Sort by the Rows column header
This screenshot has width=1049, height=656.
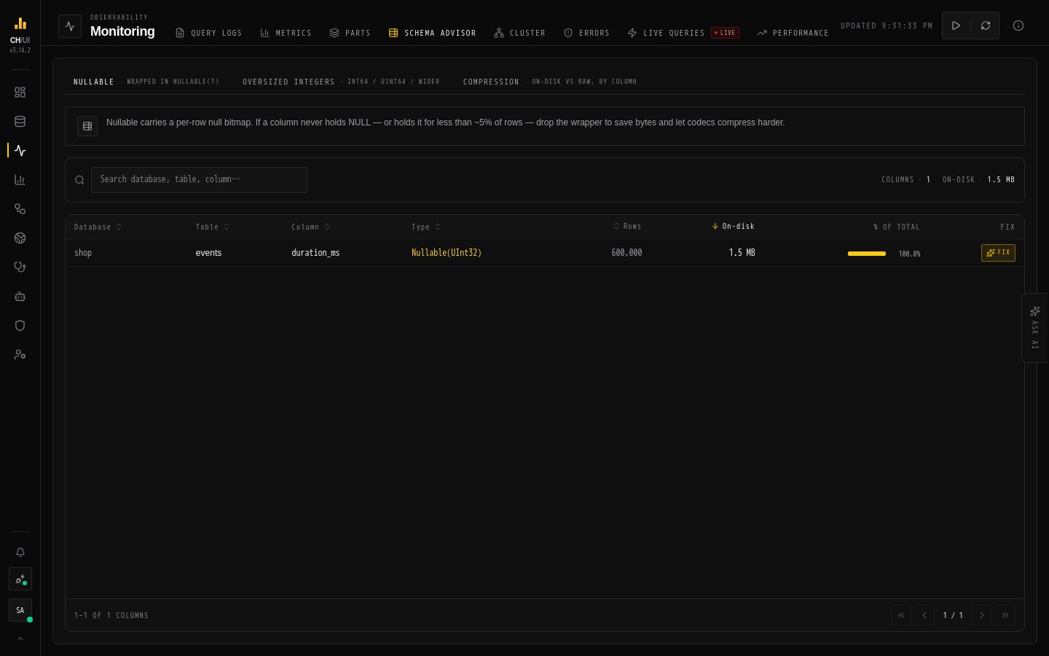pos(627,227)
